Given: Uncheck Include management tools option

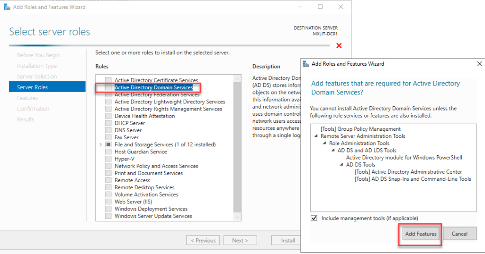Looking at the screenshot, I should click(314, 218).
